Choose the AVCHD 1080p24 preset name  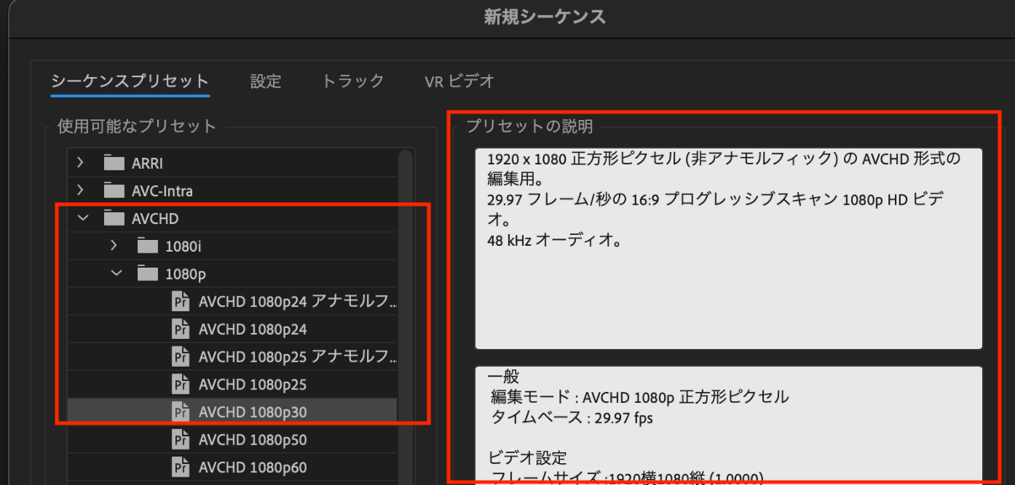(252, 329)
